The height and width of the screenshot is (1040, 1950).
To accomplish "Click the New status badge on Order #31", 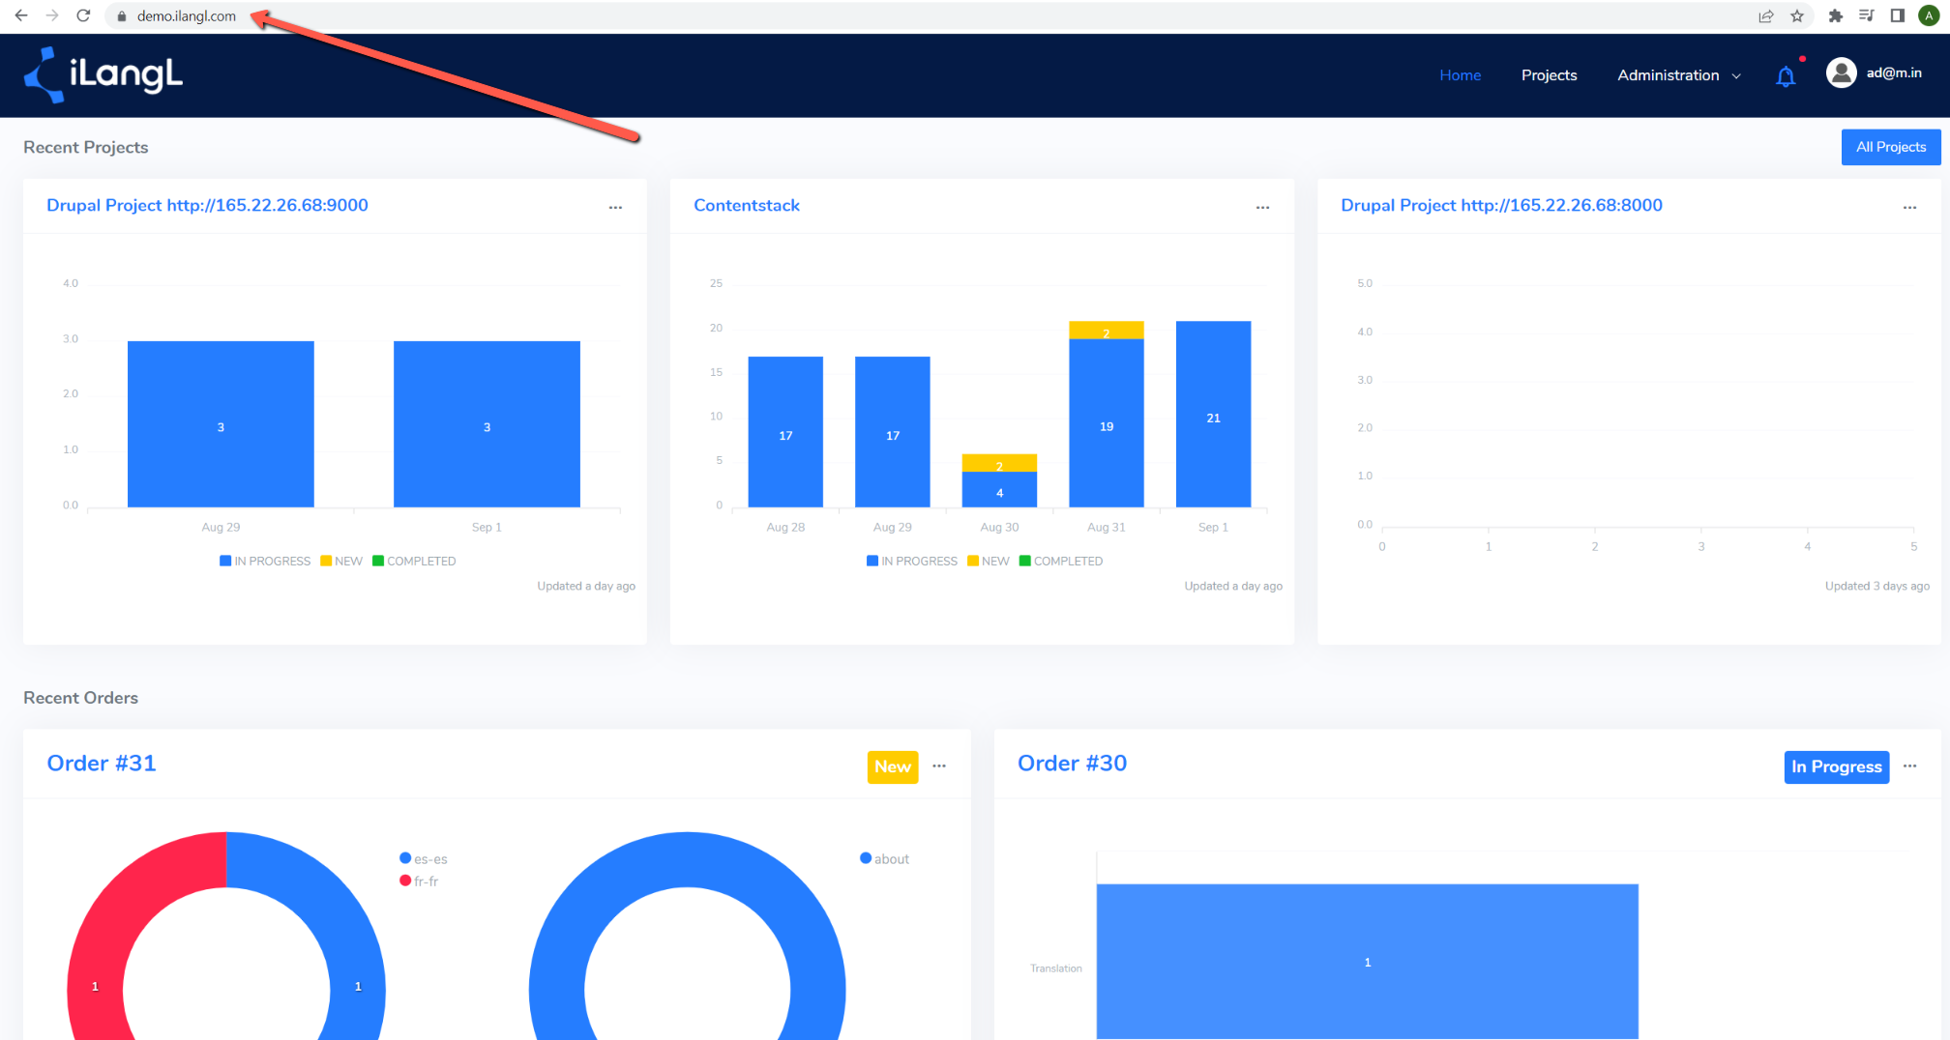I will [892, 766].
